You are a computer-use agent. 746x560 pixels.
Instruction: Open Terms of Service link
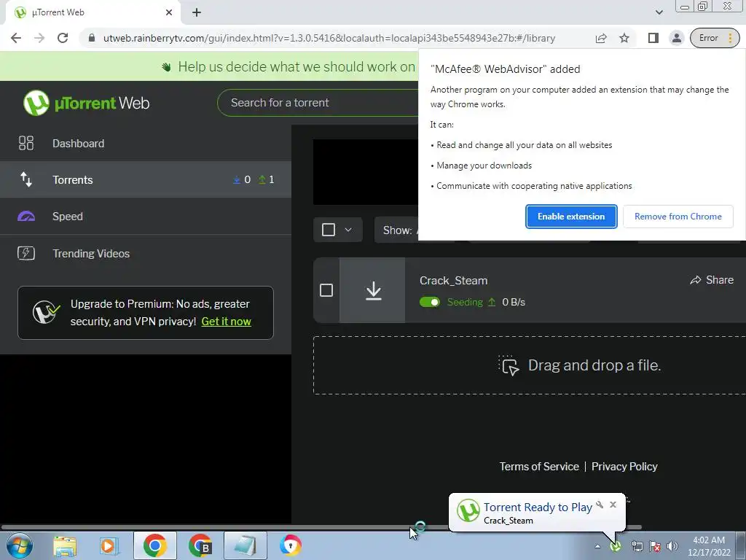click(x=539, y=467)
